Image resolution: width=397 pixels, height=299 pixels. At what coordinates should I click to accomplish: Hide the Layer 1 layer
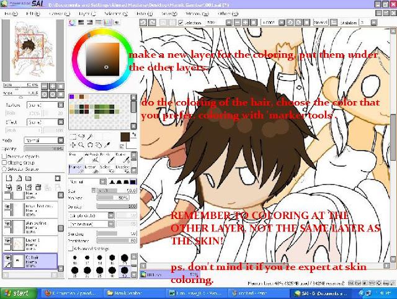[7, 241]
